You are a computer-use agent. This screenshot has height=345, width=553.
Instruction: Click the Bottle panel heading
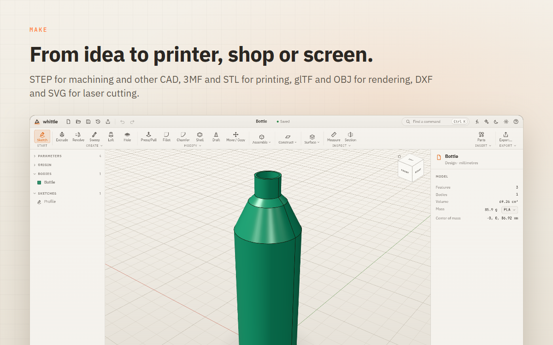[452, 156]
